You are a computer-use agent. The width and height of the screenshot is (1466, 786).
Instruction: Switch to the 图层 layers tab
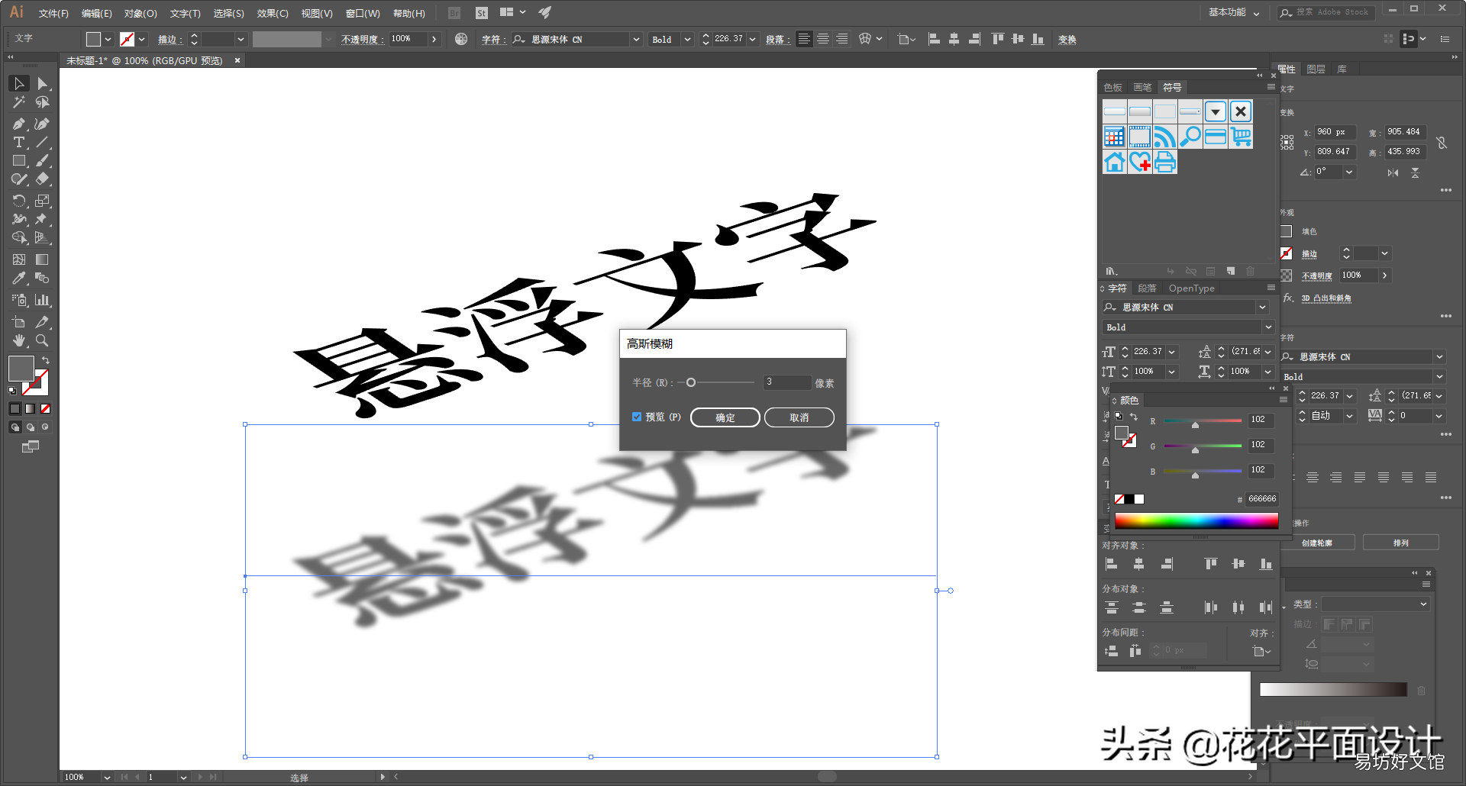tap(1316, 69)
